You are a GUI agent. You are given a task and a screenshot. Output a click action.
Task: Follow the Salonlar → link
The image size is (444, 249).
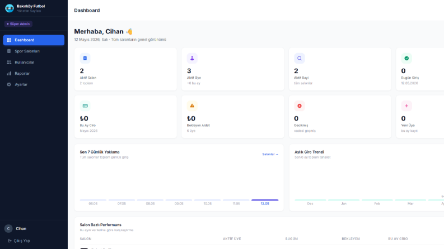[x=270, y=154]
